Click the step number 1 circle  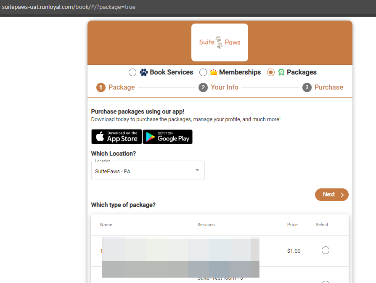(x=101, y=87)
